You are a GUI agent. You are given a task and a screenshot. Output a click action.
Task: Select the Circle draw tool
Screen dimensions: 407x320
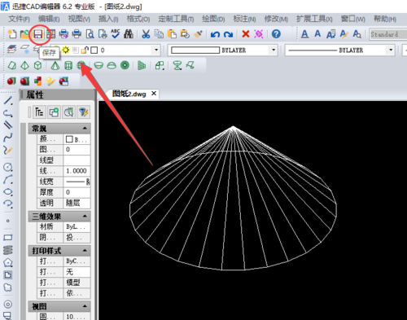[8, 167]
